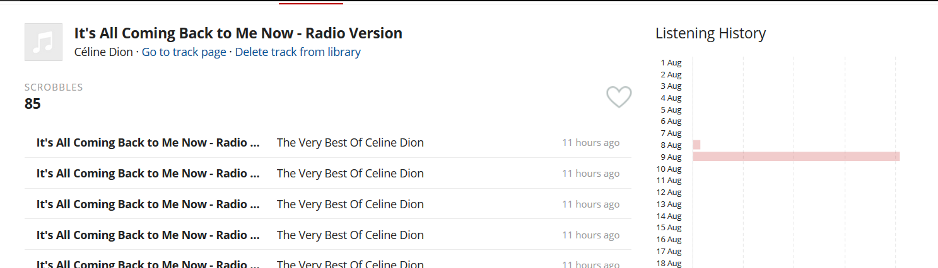Click the track title heading at top
938x268 pixels.
click(x=238, y=33)
